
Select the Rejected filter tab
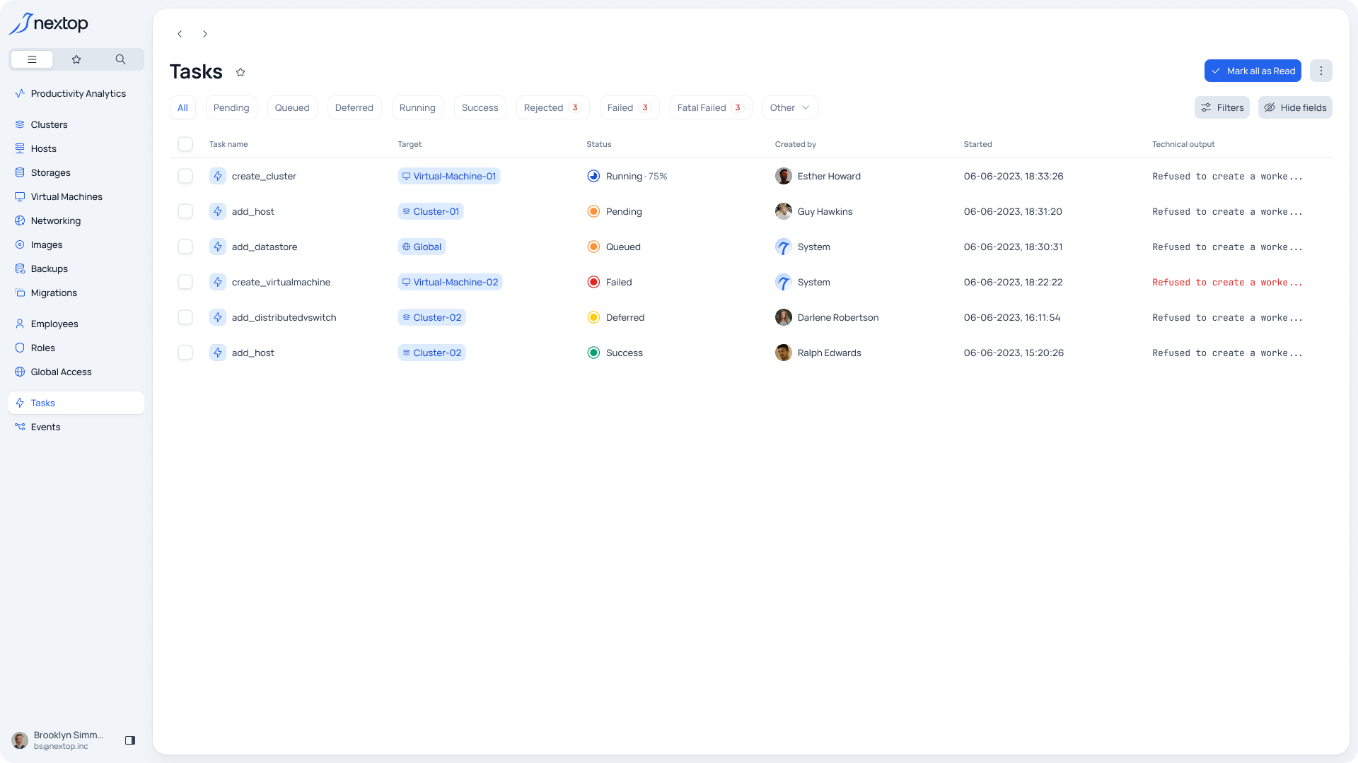coord(552,107)
